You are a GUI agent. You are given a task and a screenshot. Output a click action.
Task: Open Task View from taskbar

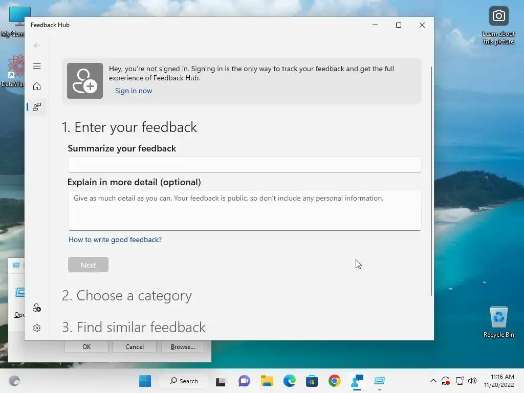click(x=221, y=381)
